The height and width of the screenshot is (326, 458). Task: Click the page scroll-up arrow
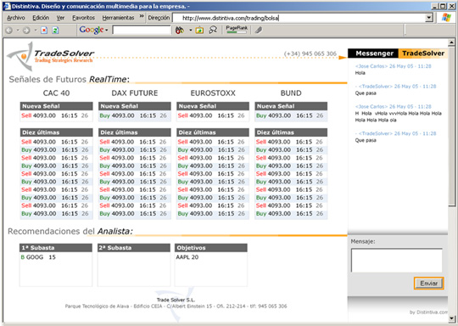pyautogui.click(x=451, y=42)
